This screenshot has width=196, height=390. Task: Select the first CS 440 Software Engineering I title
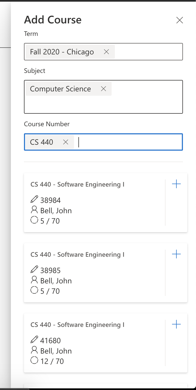77,184
